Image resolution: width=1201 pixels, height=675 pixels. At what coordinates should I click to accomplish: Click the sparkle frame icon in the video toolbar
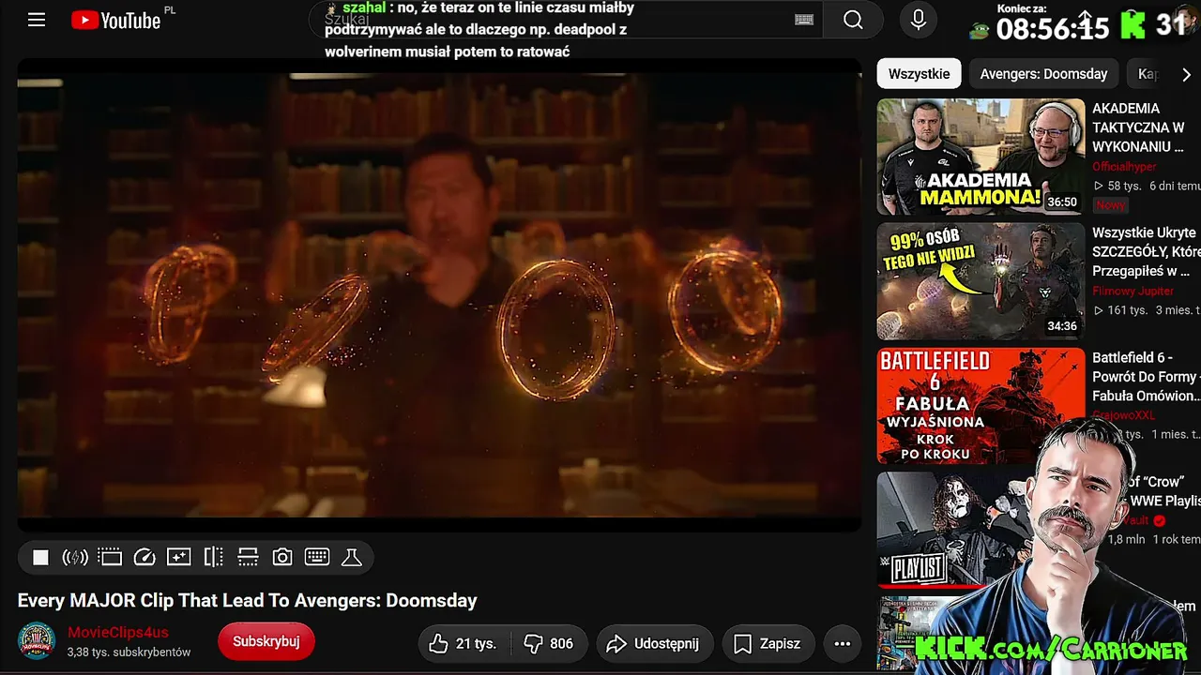[178, 558]
